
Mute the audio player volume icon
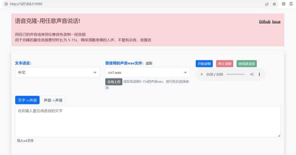click(x=252, y=75)
